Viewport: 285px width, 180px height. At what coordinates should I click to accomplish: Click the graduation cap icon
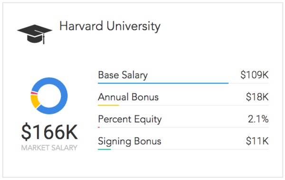coord(35,34)
